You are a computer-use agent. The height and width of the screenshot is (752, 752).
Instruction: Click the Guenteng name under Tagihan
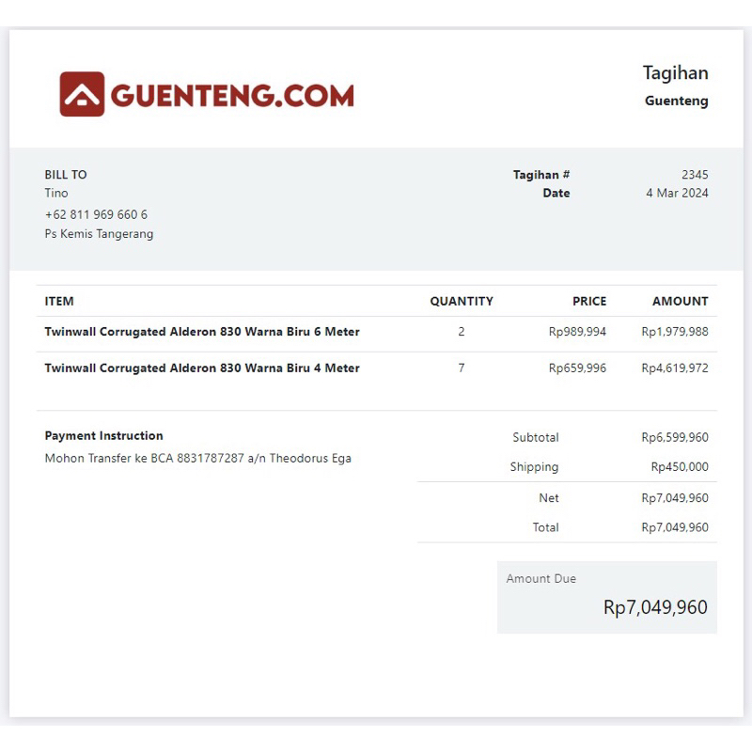pyautogui.click(x=676, y=101)
